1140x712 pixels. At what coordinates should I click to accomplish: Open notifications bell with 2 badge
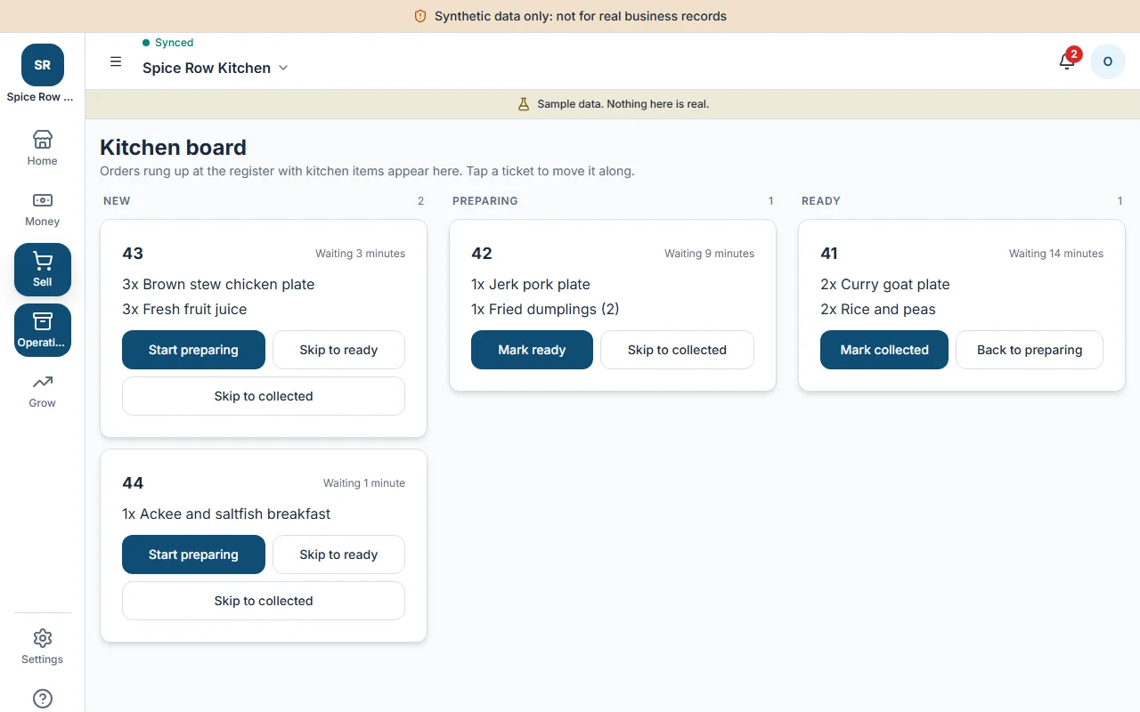[1067, 61]
